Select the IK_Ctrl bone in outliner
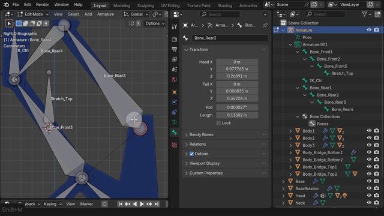 (x=316, y=80)
